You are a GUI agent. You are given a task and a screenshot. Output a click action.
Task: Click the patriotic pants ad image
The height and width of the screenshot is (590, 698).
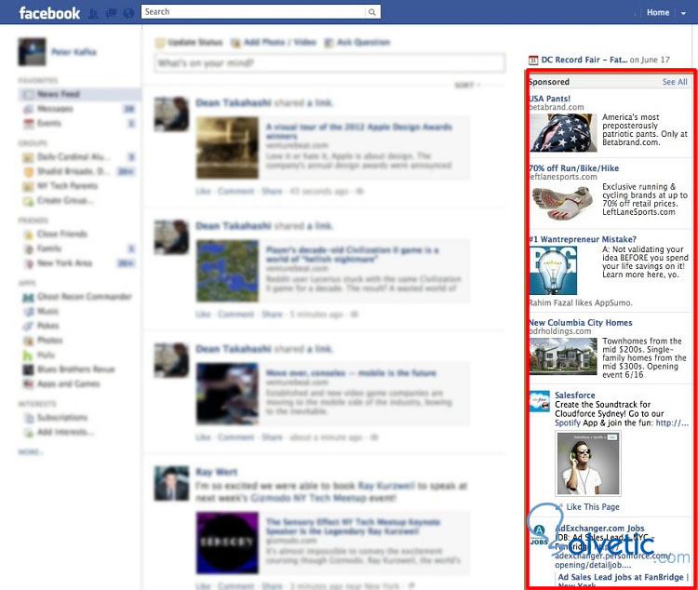point(563,133)
